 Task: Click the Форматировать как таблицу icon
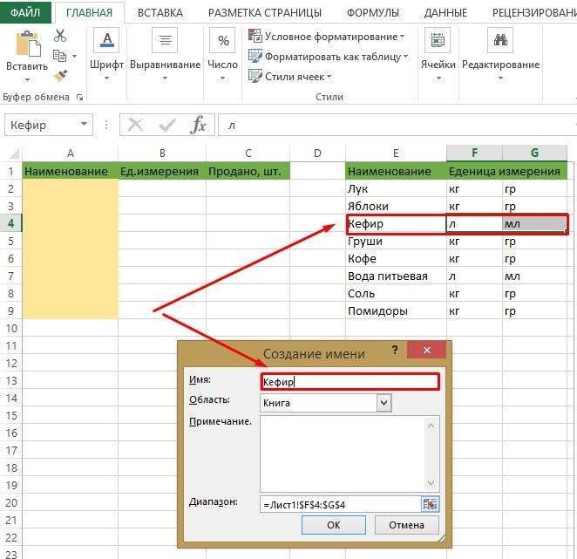[255, 56]
